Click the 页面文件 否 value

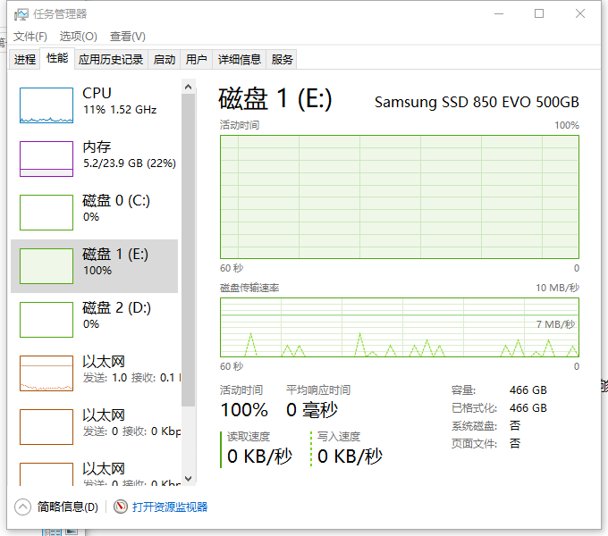click(x=515, y=443)
